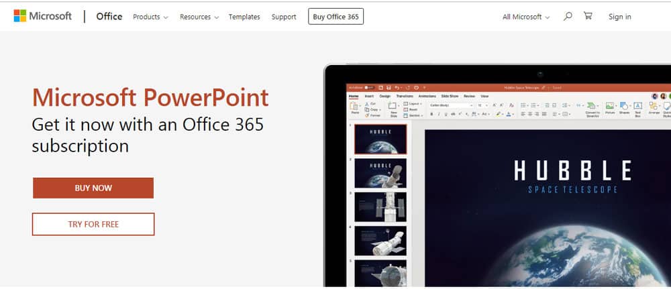Click the TRY FOR FREE button
This screenshot has width=671, height=289.
point(93,224)
